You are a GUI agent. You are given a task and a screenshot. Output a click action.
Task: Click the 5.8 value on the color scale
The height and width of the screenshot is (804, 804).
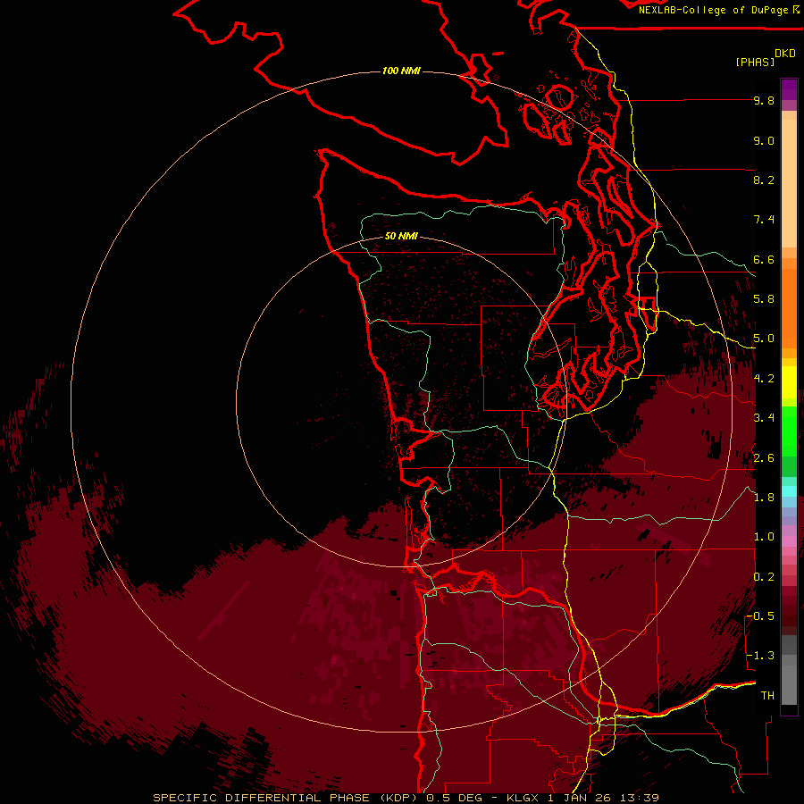tap(764, 299)
